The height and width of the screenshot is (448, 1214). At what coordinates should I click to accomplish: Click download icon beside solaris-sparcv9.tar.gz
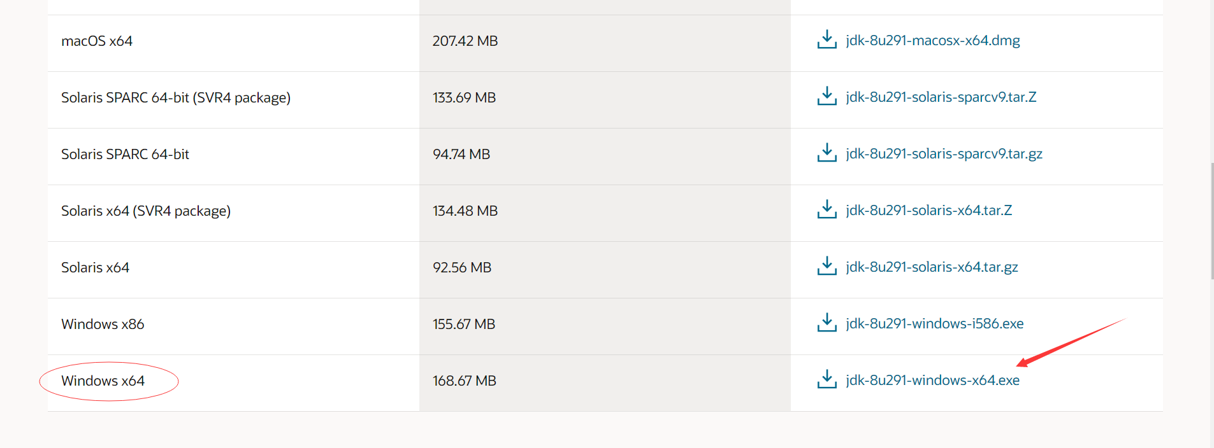pyautogui.click(x=827, y=153)
